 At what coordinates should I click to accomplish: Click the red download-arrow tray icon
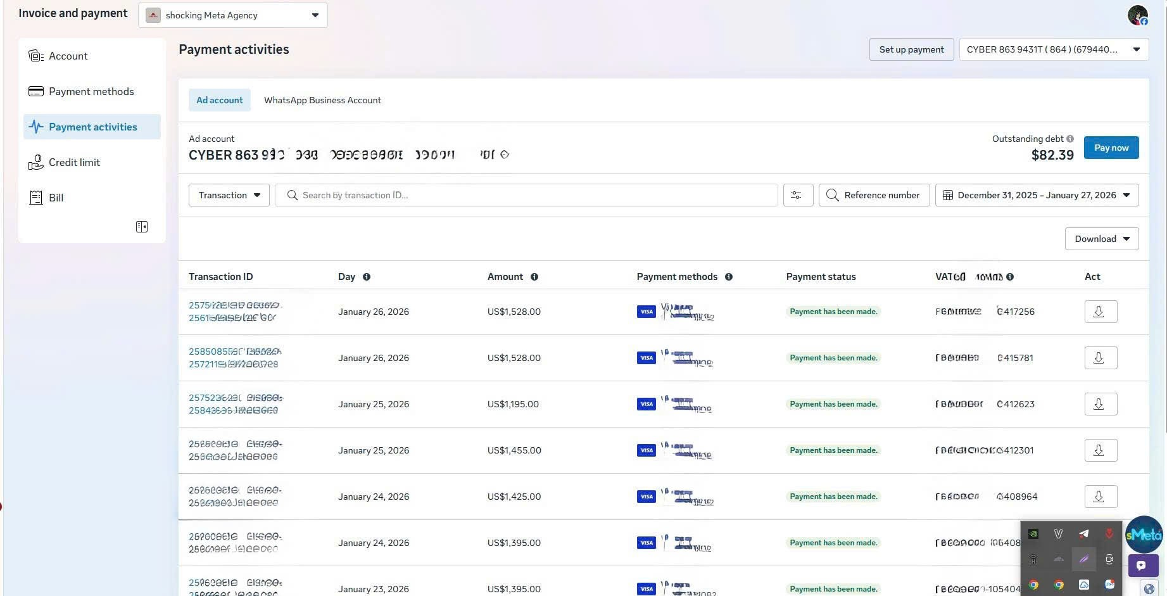pyautogui.click(x=1109, y=534)
